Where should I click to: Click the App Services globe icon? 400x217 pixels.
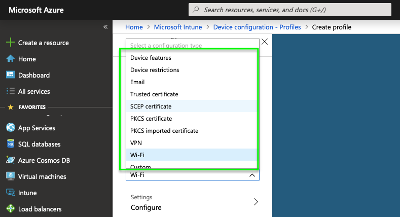coord(10,128)
